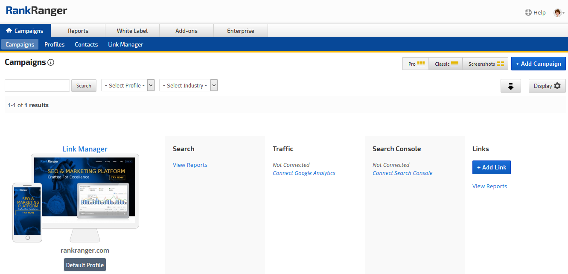Open the Select Profile dropdown
Image resolution: width=568 pixels, height=274 pixels.
[x=128, y=85]
